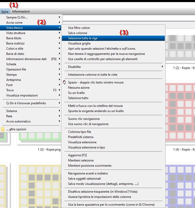The height and width of the screenshot is (208, 195).
Task: Select the 1 (3) - Kopie.png file label
Action: (49, 149)
